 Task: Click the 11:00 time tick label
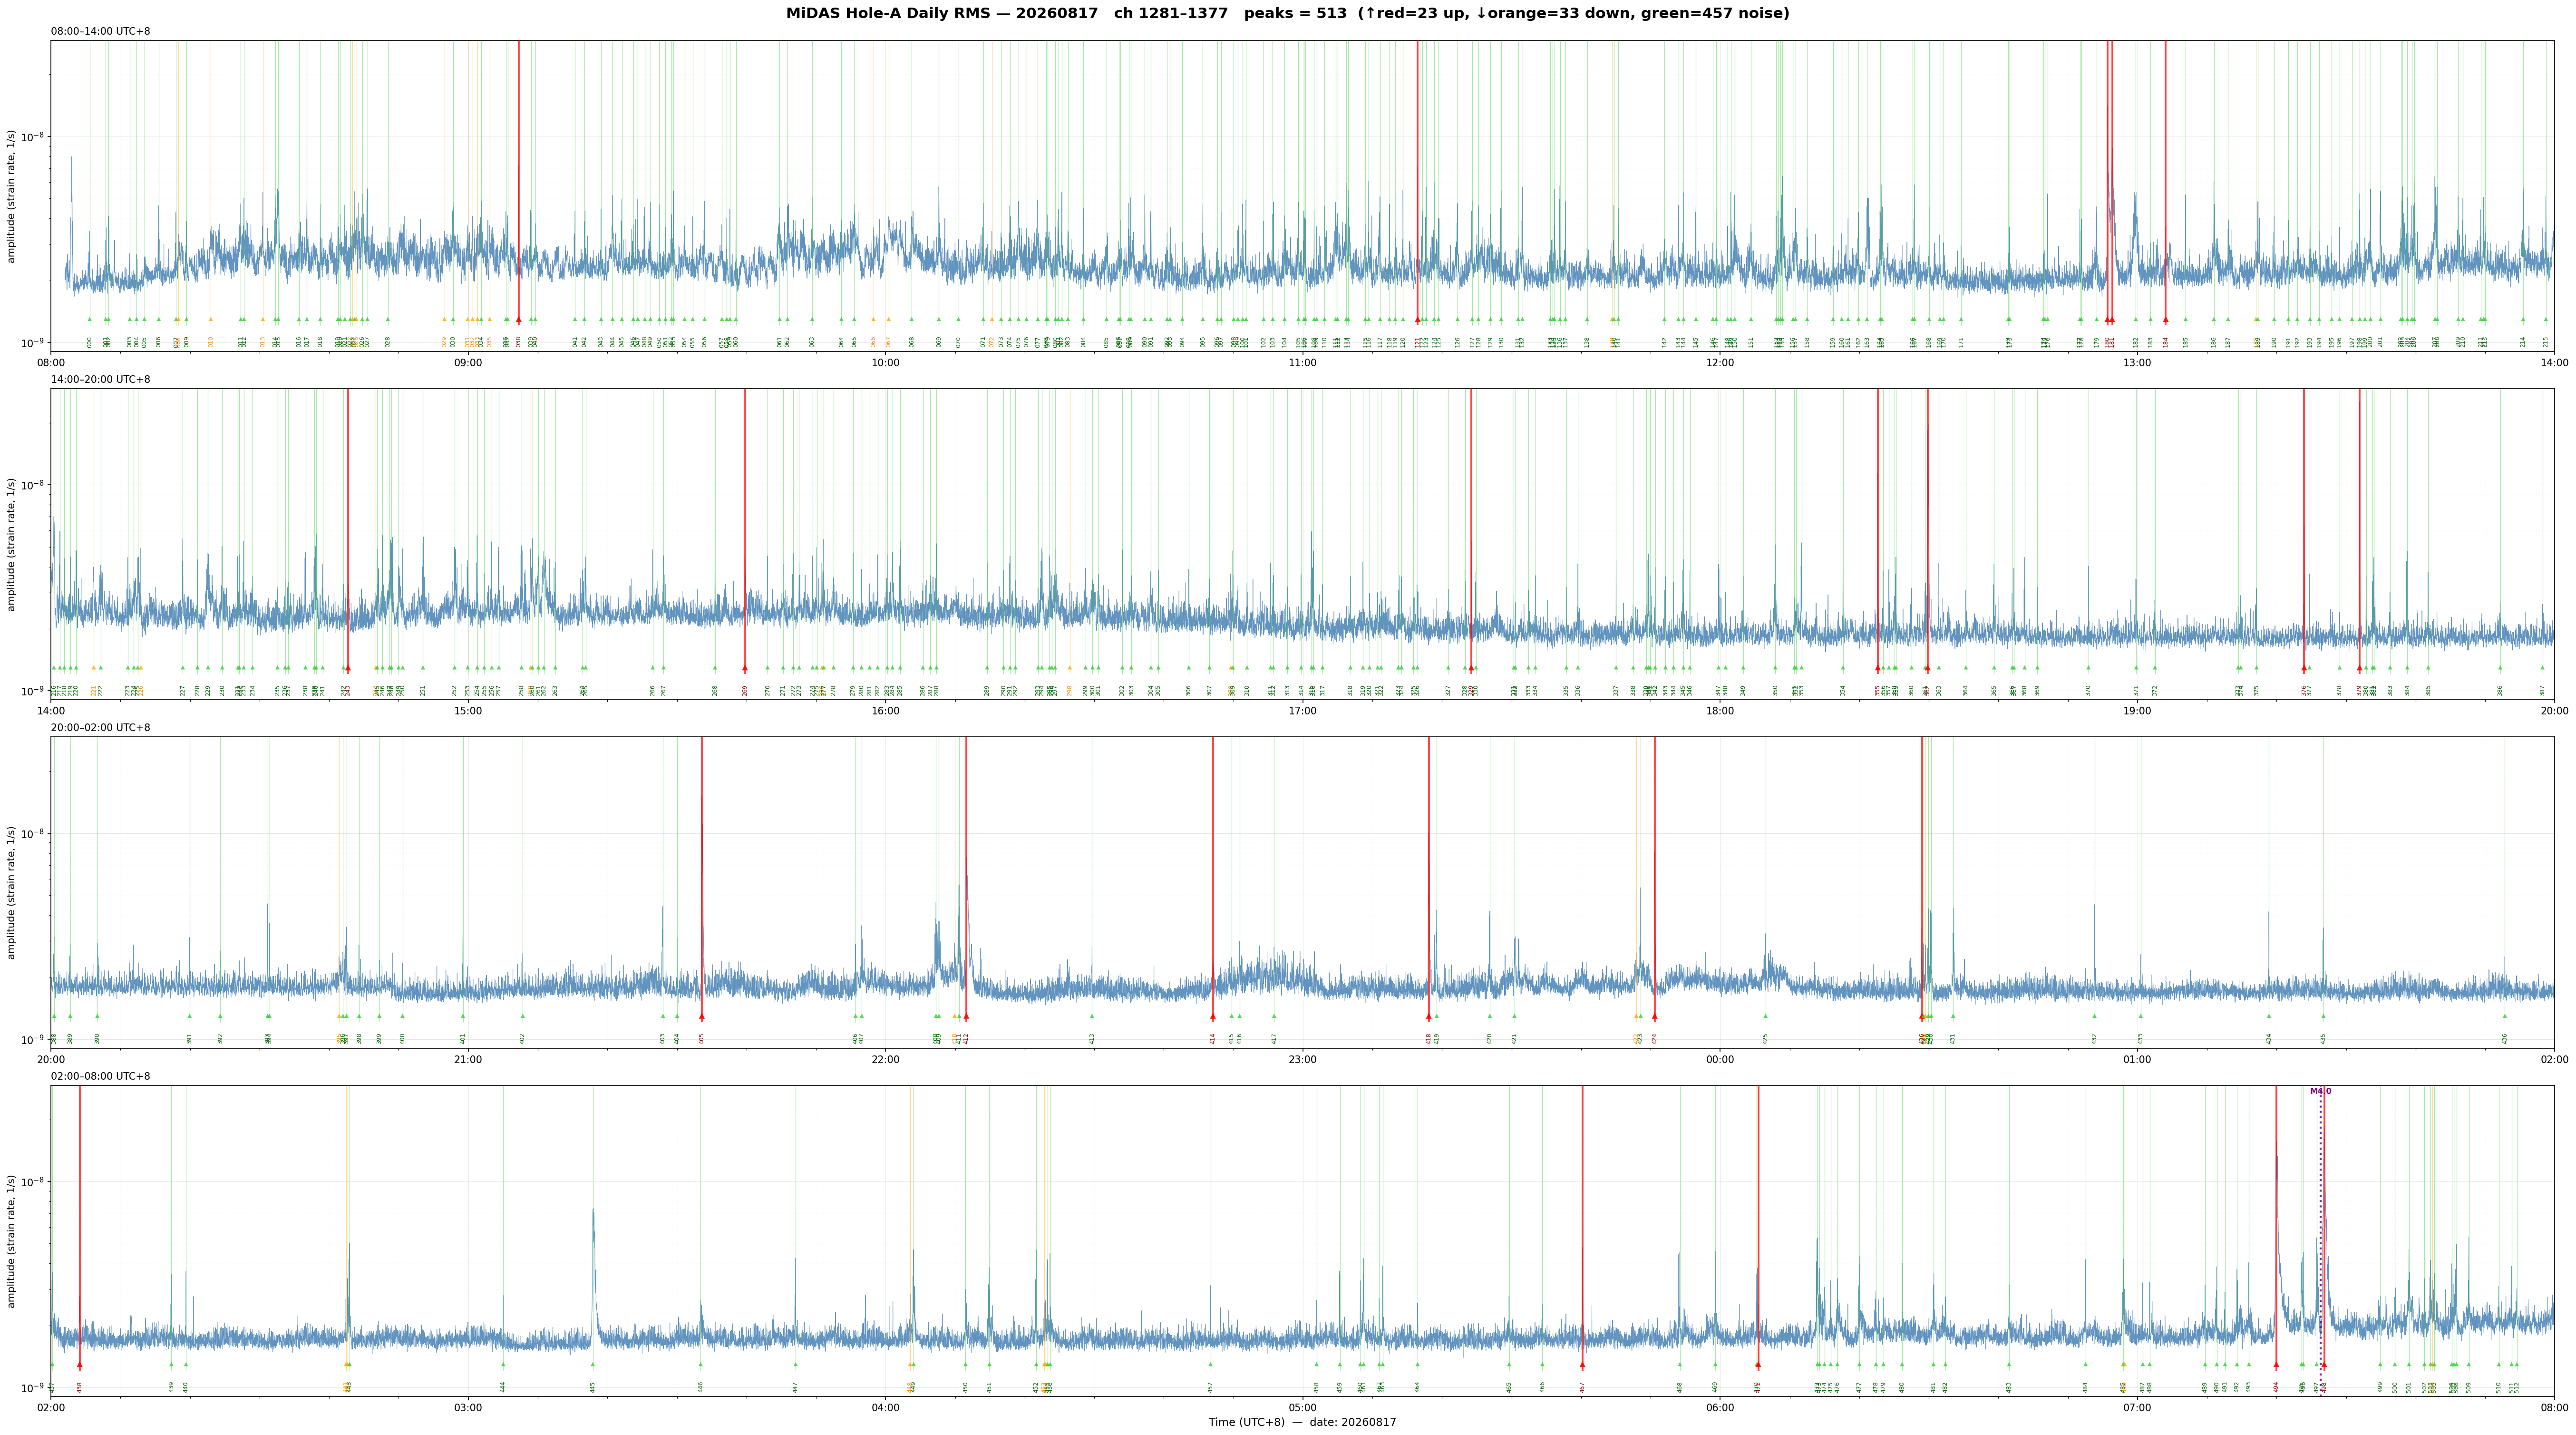[1302, 362]
